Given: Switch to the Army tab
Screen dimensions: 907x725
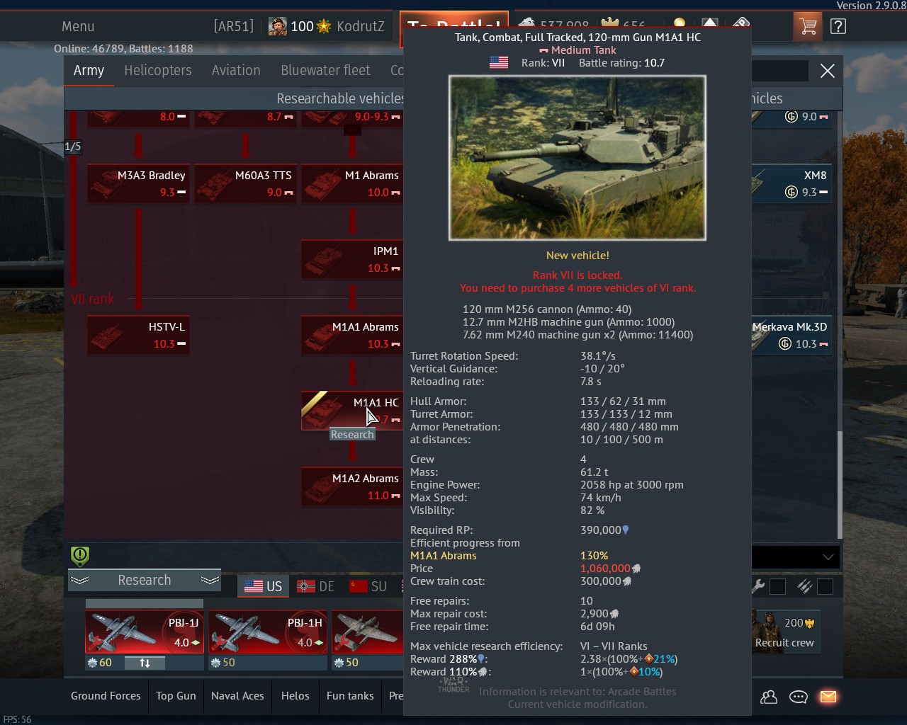Looking at the screenshot, I should 89,71.
